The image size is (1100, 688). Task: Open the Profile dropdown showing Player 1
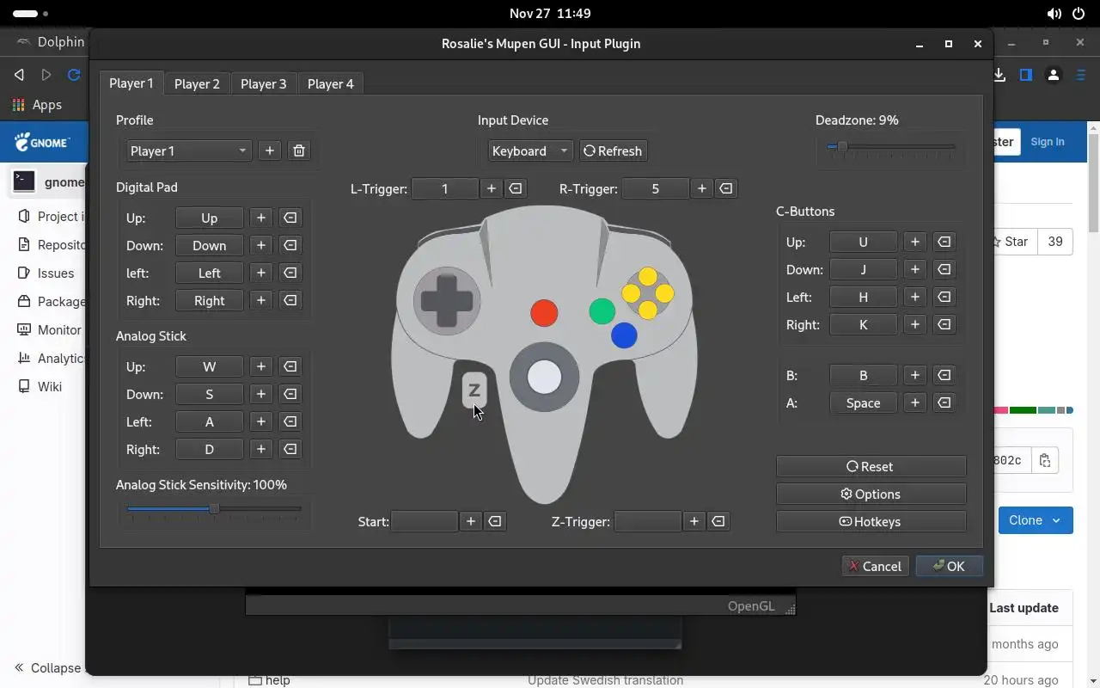[x=189, y=150]
